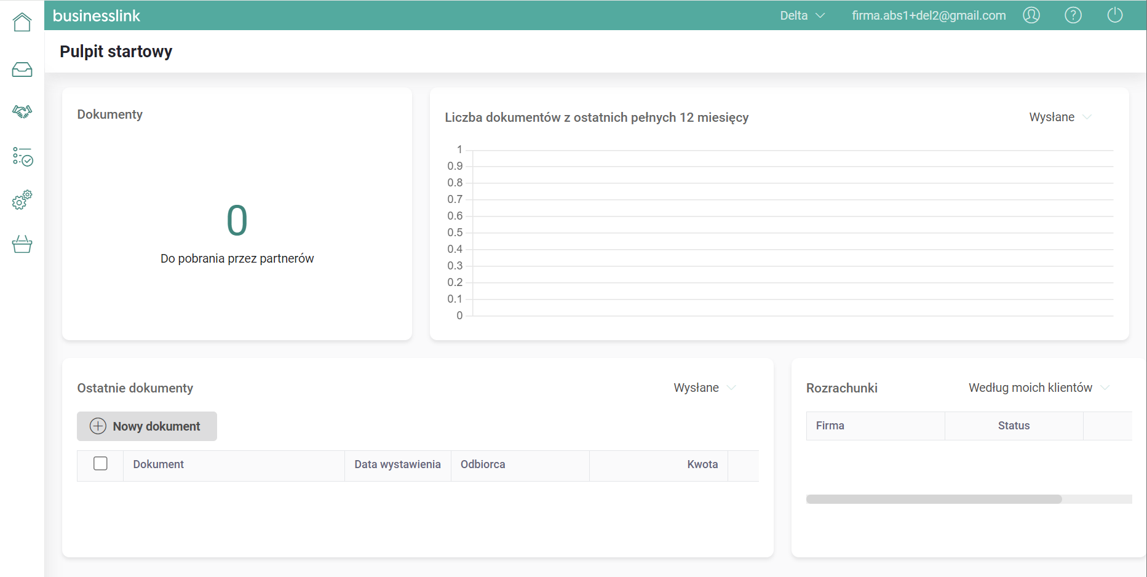Expand the Według moich klientów dropdown
The image size is (1147, 577).
coord(1039,388)
